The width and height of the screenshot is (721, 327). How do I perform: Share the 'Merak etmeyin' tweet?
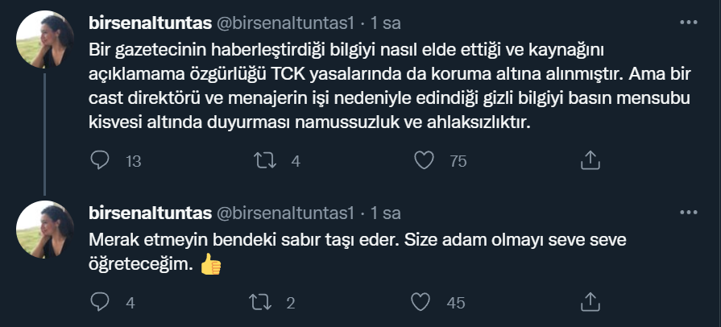(590, 302)
